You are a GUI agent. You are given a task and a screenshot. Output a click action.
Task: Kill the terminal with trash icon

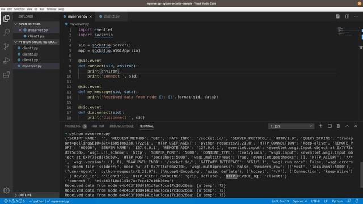click(338, 126)
